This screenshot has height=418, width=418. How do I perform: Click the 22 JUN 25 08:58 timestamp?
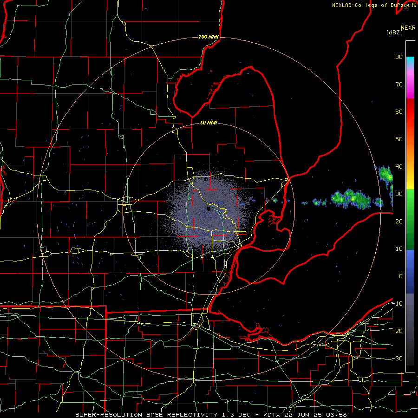315,415
